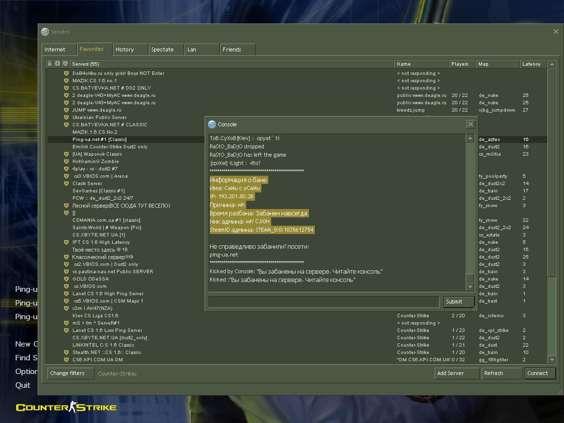
Task: Select server EmiliA Counter-Strike Dust2 only
Action: [110, 147]
